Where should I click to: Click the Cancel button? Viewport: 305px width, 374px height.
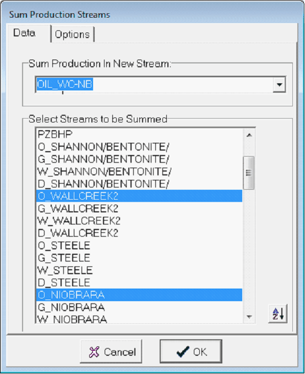click(111, 351)
